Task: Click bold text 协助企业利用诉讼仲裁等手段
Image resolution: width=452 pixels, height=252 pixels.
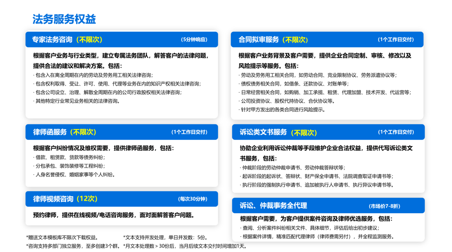Action: click(x=326, y=153)
